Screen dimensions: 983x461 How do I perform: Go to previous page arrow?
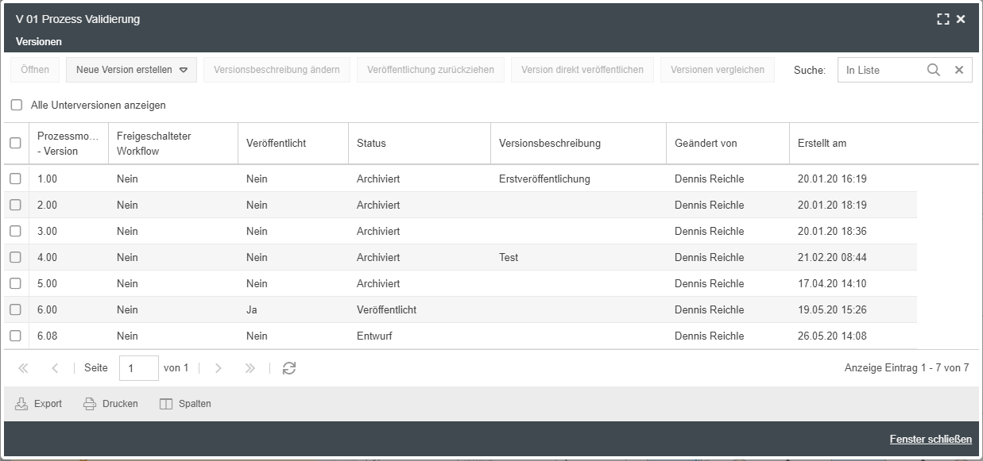(55, 368)
